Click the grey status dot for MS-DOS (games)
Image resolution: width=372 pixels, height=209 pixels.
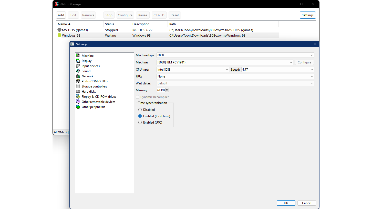[59, 30]
